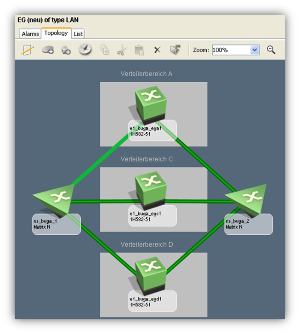Click the Verteilerbereich D group title
Viewport: 300px width, 334px height.
click(147, 244)
